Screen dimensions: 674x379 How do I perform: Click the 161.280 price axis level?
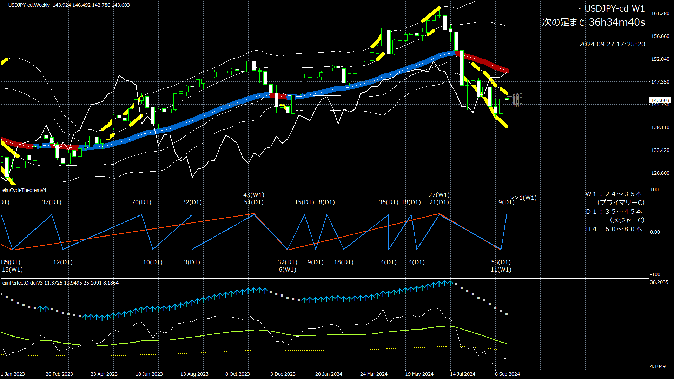(660, 13)
